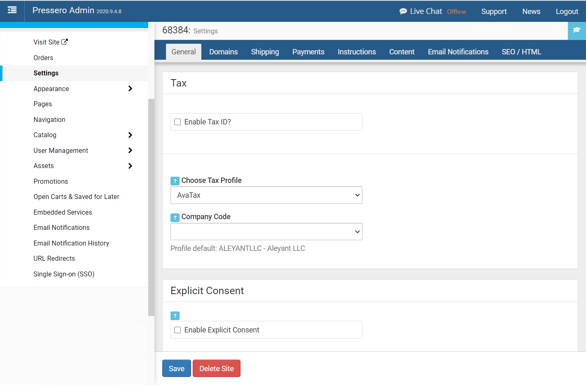Expand the Assets submenu chevron
The image size is (586, 386).
[x=130, y=166]
